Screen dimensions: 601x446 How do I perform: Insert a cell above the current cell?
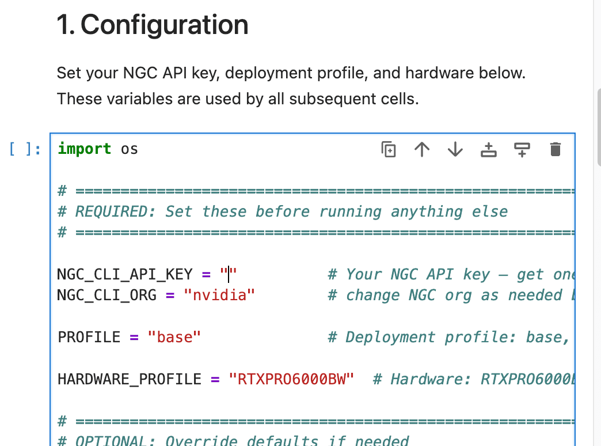click(x=488, y=149)
